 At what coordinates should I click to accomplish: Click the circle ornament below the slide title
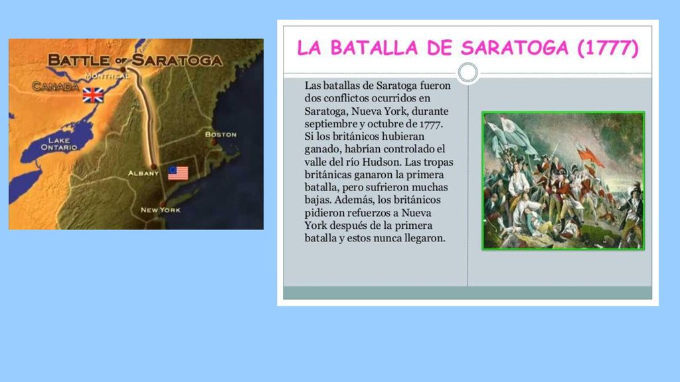468,73
